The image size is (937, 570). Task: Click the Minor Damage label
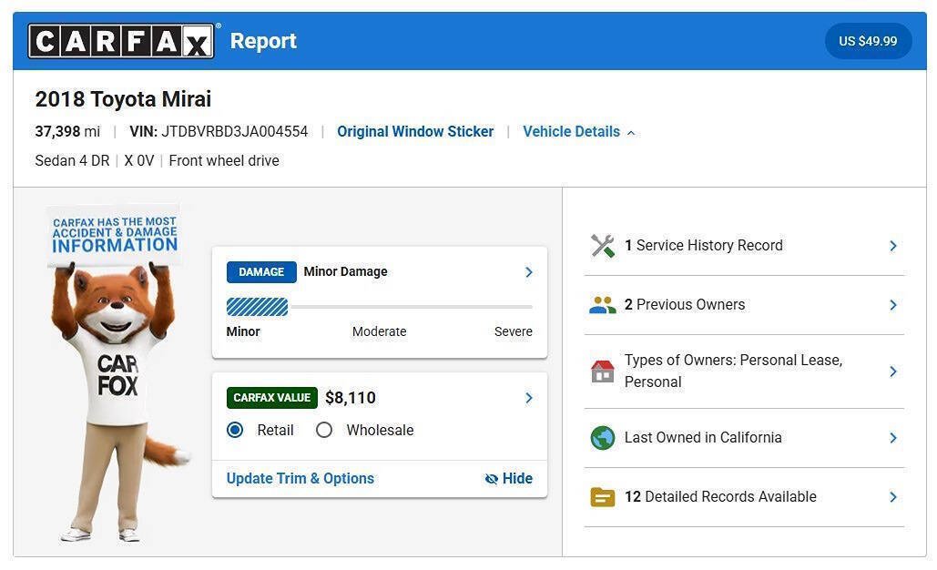(345, 272)
